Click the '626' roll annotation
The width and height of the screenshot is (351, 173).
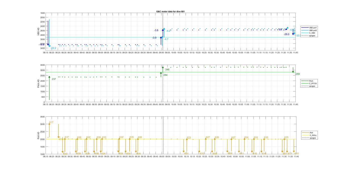[x=217, y=137]
